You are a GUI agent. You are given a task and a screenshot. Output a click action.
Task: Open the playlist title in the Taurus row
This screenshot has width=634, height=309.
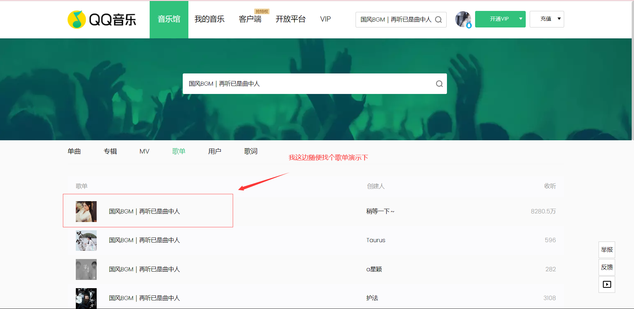tap(144, 240)
